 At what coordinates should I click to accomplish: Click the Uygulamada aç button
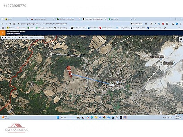(137, 24)
